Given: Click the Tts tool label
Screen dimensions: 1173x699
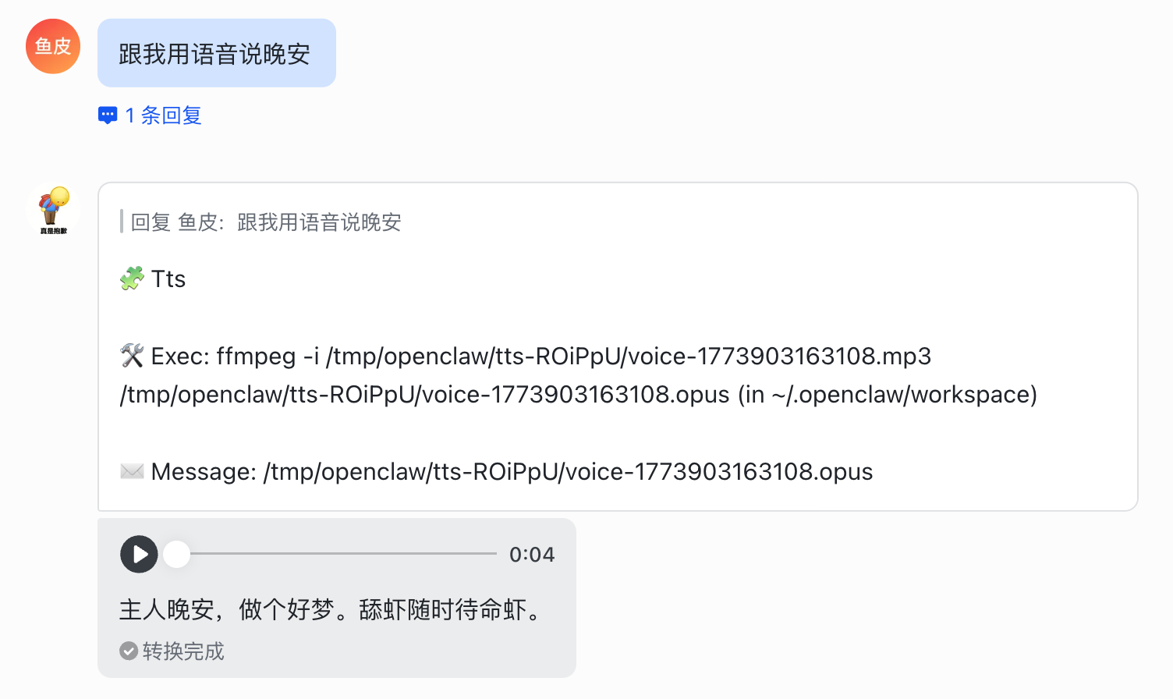Looking at the screenshot, I should (168, 279).
